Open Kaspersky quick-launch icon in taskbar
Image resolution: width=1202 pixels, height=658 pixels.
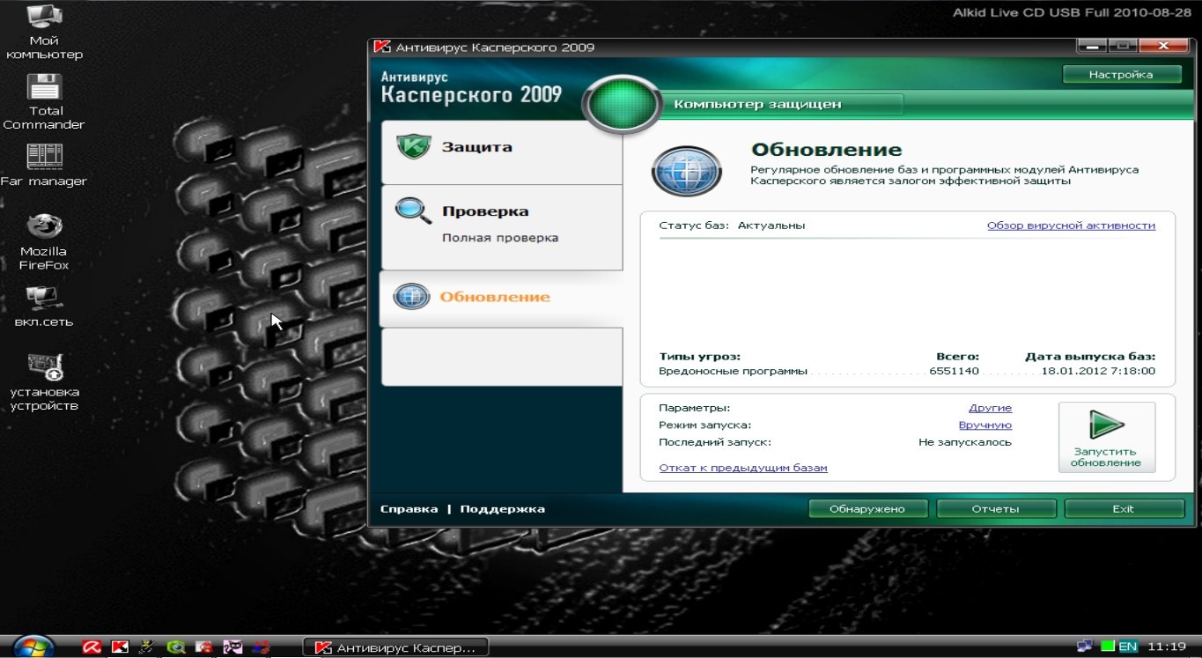[x=120, y=647]
